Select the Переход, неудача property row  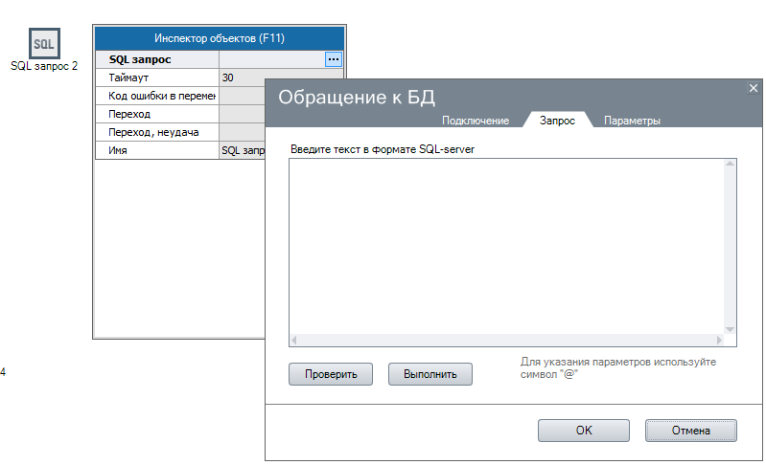point(157,132)
